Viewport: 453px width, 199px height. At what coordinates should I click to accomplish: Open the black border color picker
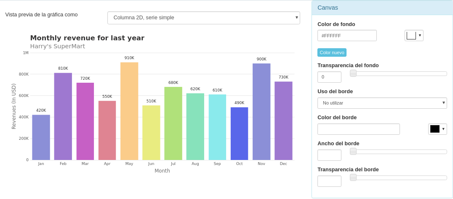pos(437,129)
